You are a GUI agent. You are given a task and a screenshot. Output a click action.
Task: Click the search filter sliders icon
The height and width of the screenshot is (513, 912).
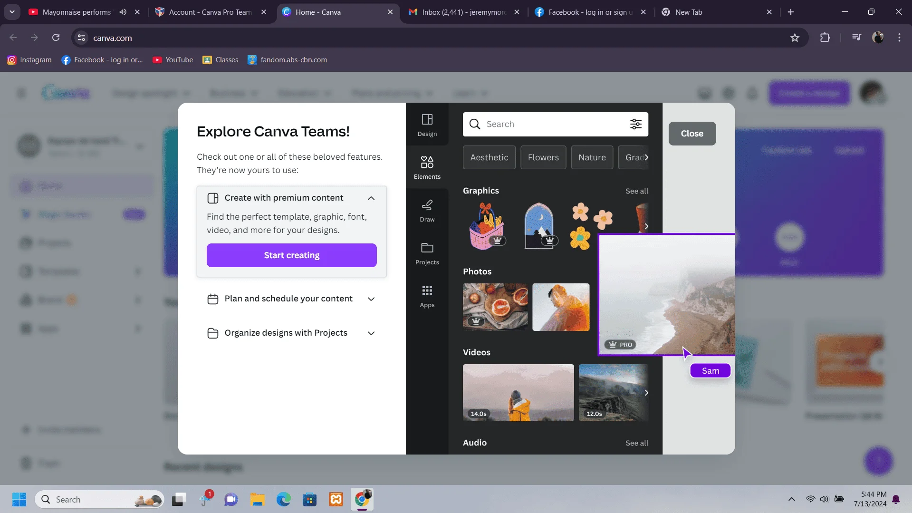pyautogui.click(x=635, y=124)
